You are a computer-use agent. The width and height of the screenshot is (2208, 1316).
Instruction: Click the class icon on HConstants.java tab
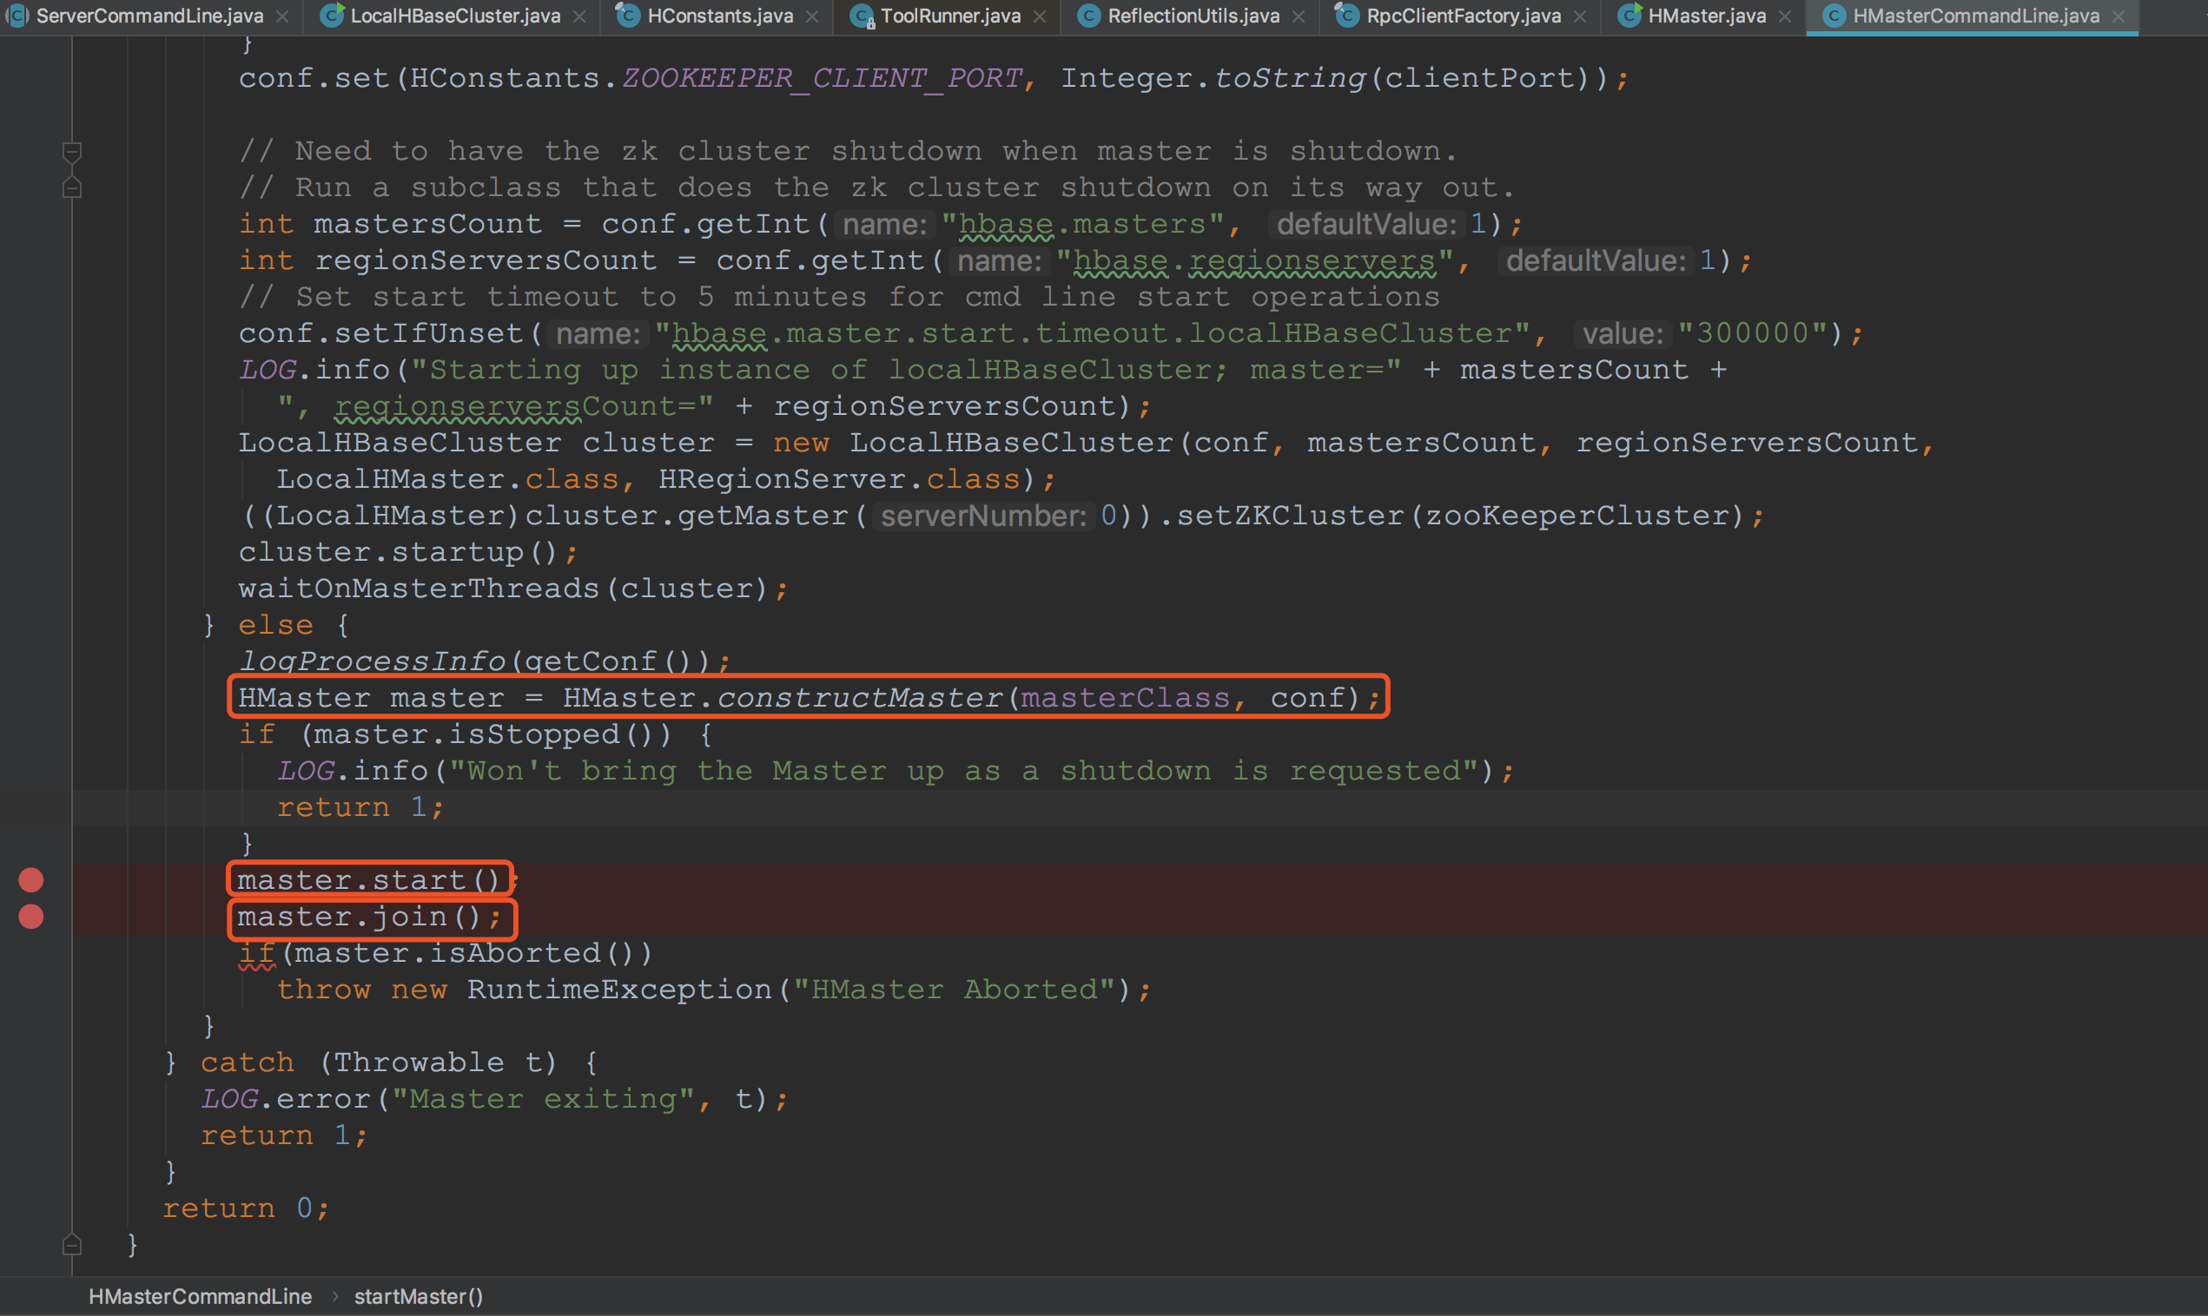point(628,15)
